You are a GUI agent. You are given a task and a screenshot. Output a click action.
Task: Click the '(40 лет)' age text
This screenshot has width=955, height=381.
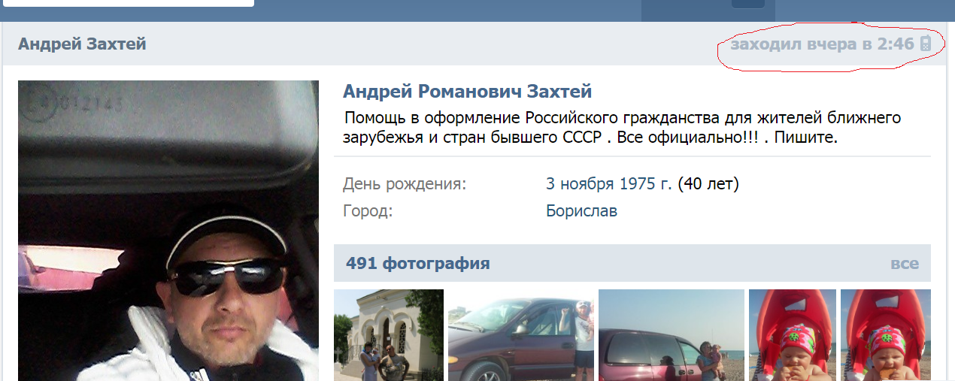pyautogui.click(x=708, y=183)
